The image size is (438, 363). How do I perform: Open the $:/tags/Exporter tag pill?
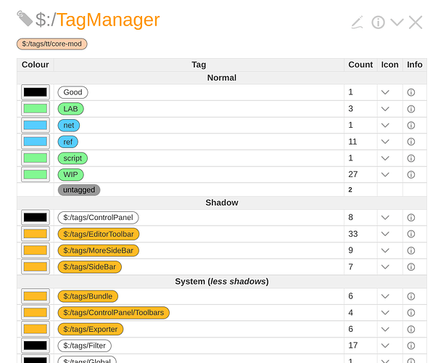tap(91, 330)
